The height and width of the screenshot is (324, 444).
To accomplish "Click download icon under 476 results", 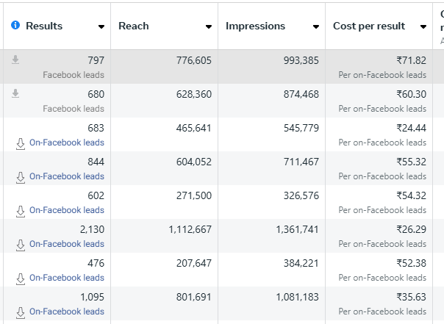I will coord(21,278).
